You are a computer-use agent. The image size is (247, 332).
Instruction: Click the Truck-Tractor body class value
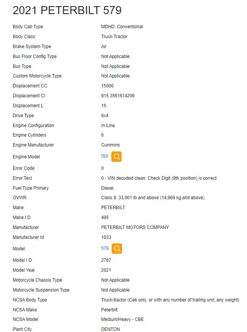[114, 37]
